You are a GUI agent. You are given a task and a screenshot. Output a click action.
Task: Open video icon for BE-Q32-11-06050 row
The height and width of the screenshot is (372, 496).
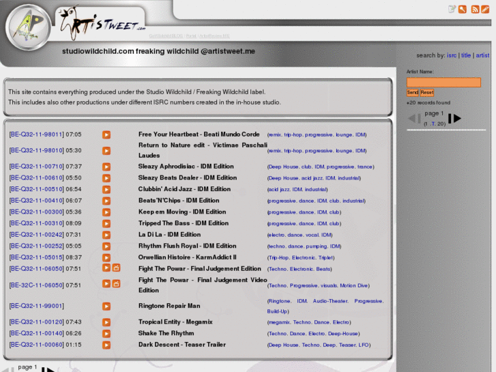[x=117, y=268]
